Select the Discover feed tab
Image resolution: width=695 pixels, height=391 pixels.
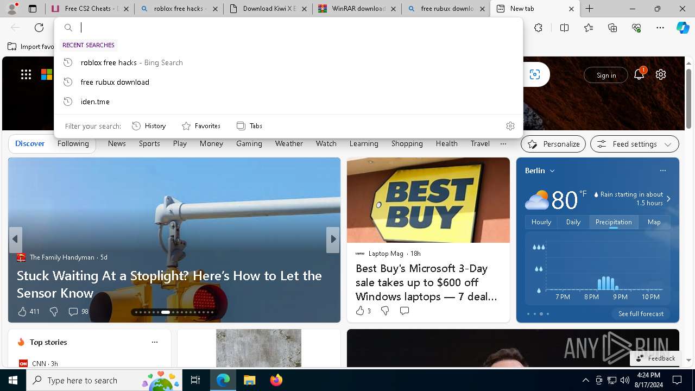point(30,143)
